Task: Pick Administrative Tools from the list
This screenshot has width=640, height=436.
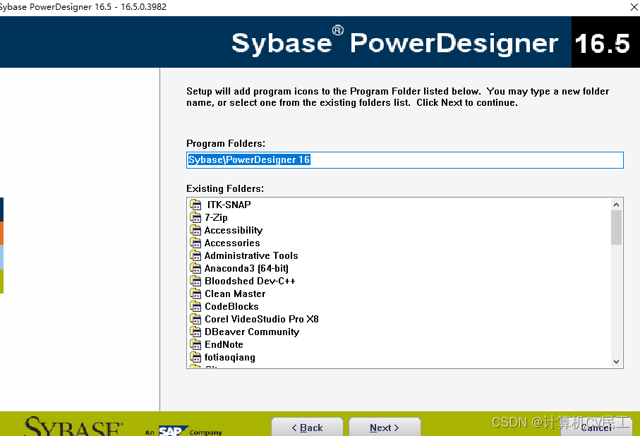Action: tap(251, 255)
